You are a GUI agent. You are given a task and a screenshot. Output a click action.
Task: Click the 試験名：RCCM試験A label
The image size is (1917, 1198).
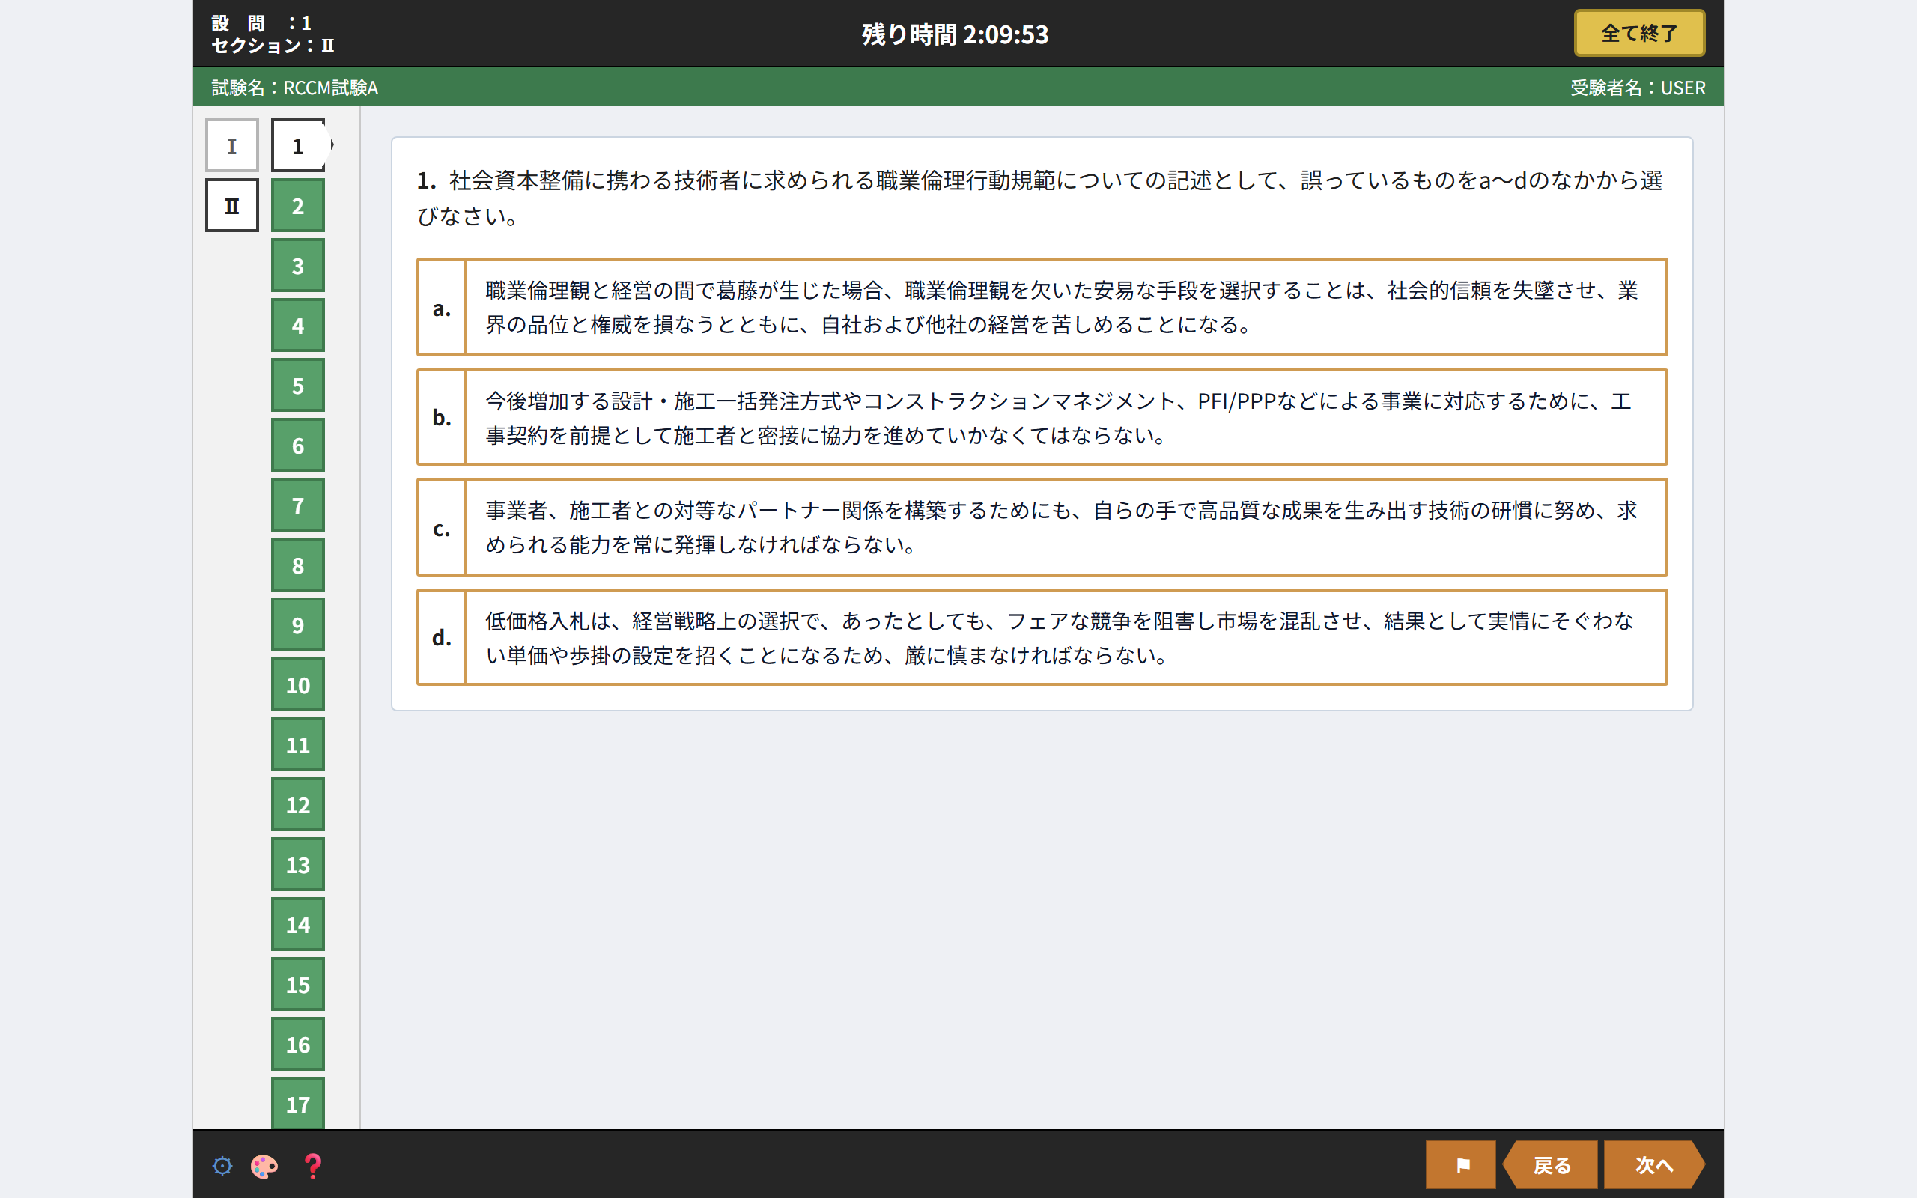click(295, 87)
